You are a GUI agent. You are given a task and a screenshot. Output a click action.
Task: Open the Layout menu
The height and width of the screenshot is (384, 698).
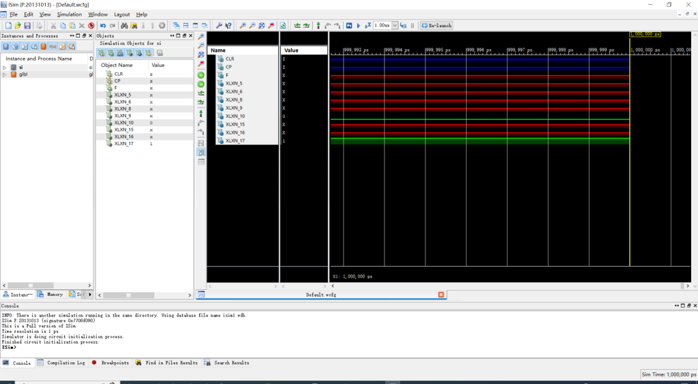pyautogui.click(x=121, y=14)
